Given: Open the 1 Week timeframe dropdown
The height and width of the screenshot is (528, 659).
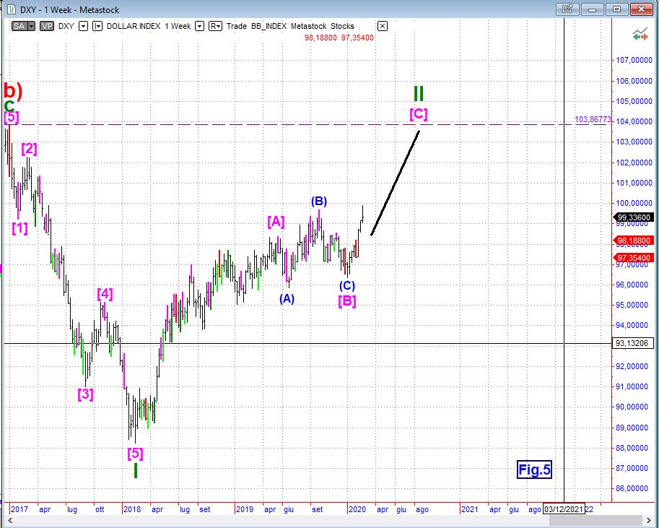Looking at the screenshot, I should (x=200, y=26).
